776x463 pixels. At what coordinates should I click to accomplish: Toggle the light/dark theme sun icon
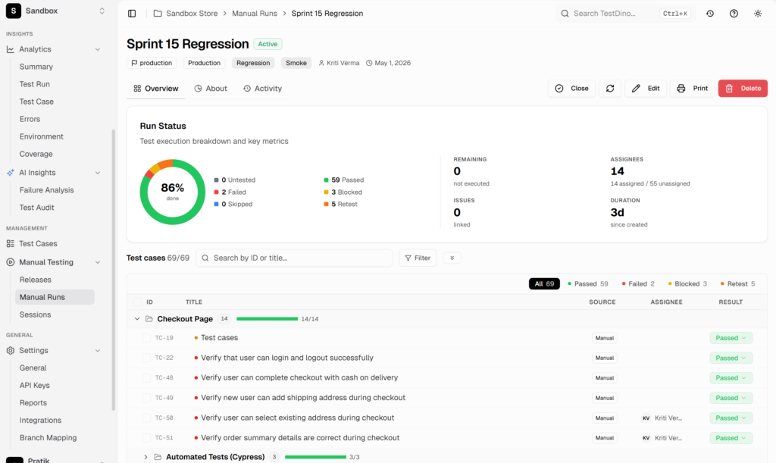coord(758,14)
